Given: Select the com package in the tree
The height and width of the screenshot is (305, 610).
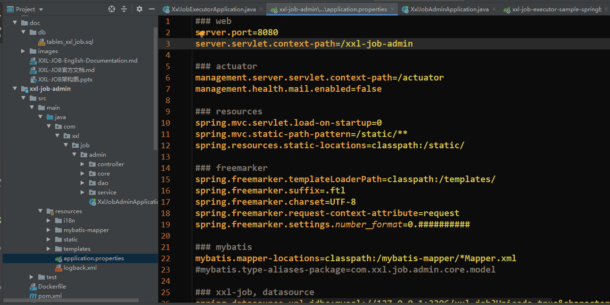Looking at the screenshot, I should (x=69, y=127).
